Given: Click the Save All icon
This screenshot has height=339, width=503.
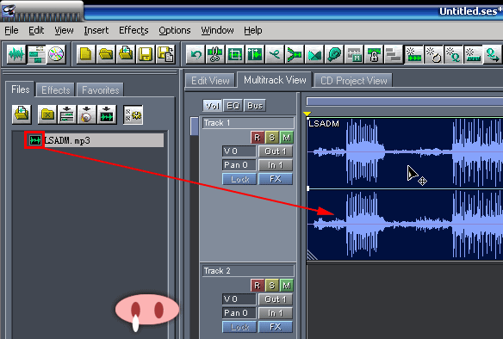Looking at the screenshot, I should (165, 54).
